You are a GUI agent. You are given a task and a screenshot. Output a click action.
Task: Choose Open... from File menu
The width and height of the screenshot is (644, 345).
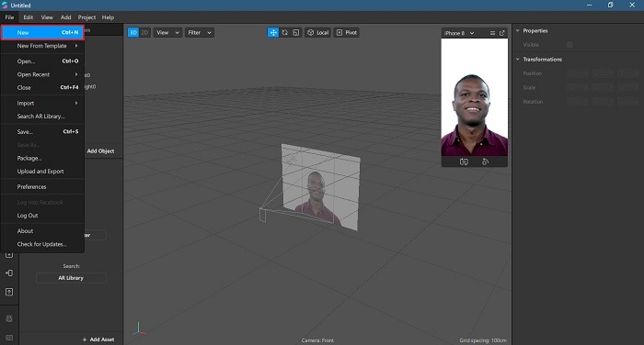(x=42, y=61)
